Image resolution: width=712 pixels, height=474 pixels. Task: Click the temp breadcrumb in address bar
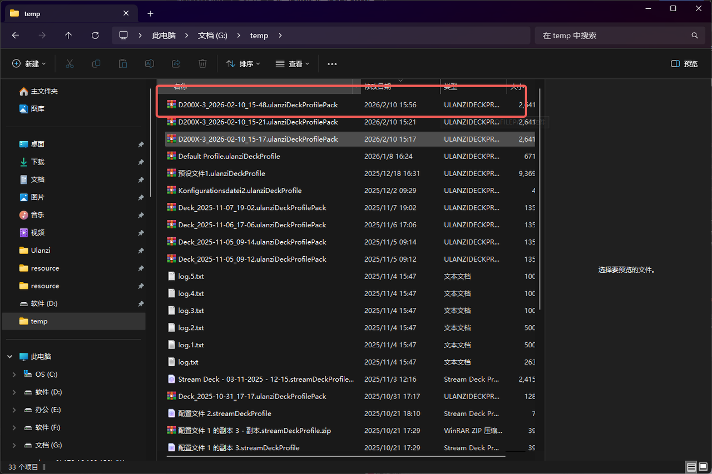(x=259, y=35)
